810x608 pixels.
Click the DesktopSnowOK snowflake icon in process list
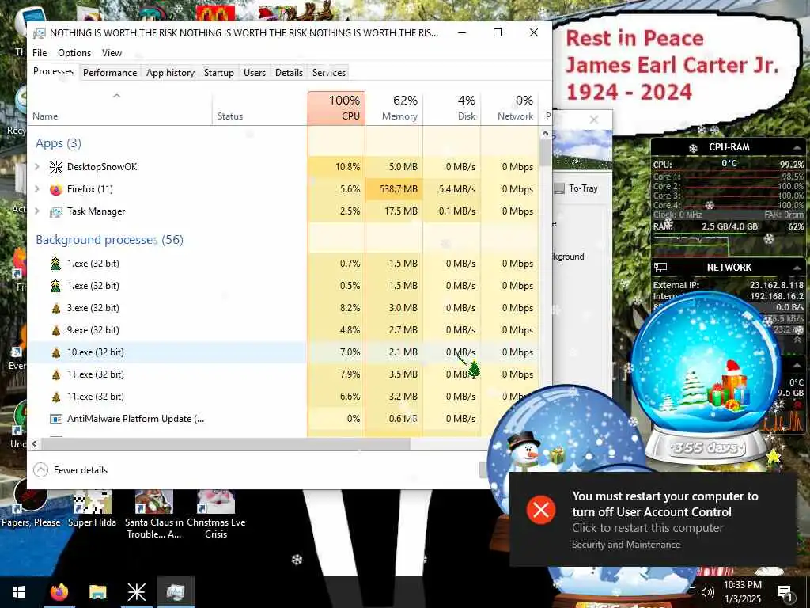(56, 167)
